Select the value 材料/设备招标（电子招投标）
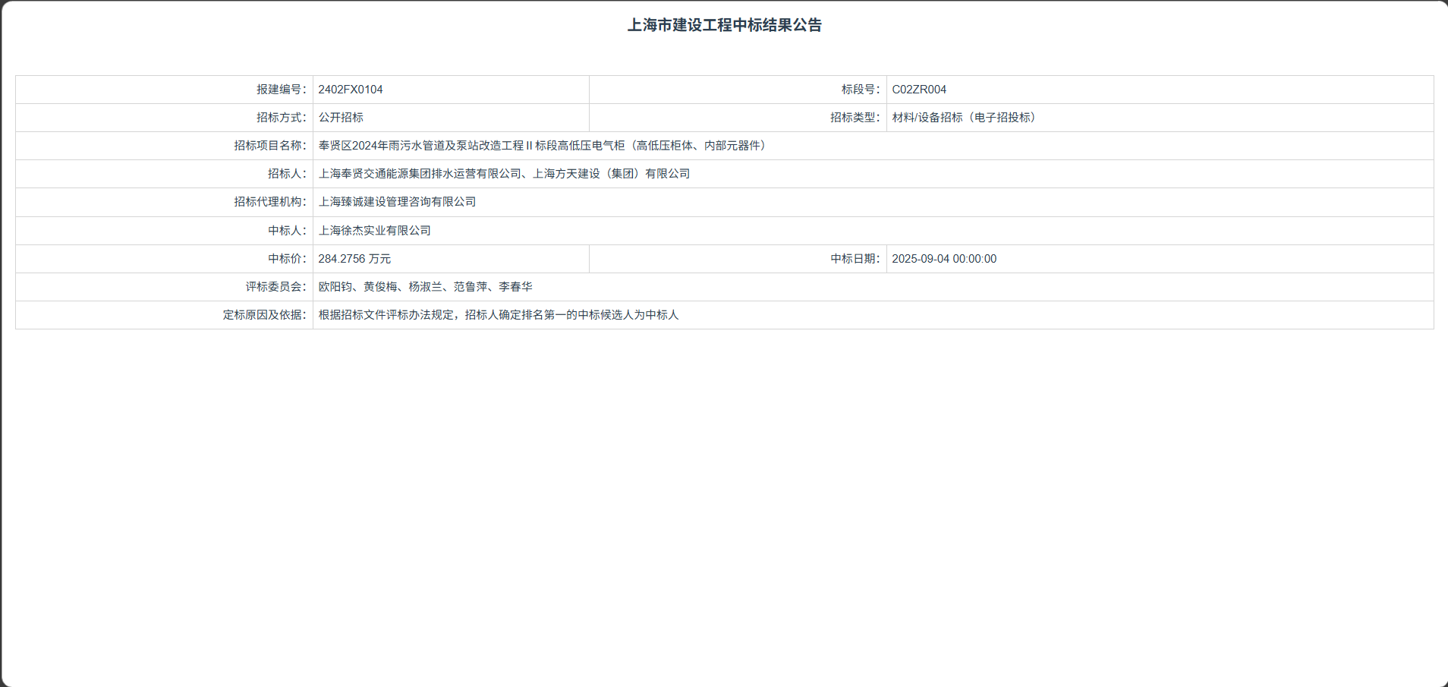Viewport: 1448px width, 687px height. [x=965, y=118]
